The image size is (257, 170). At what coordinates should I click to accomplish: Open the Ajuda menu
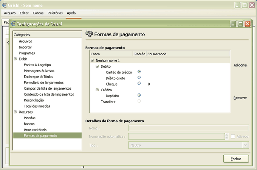coord(71,13)
